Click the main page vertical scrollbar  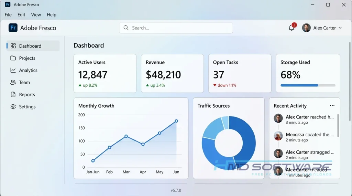click(350, 82)
